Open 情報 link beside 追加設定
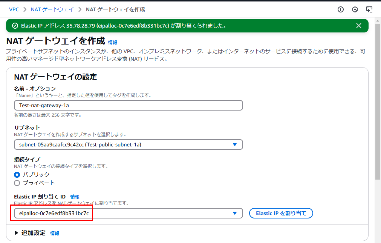The height and width of the screenshot is (243, 381). 55,233
